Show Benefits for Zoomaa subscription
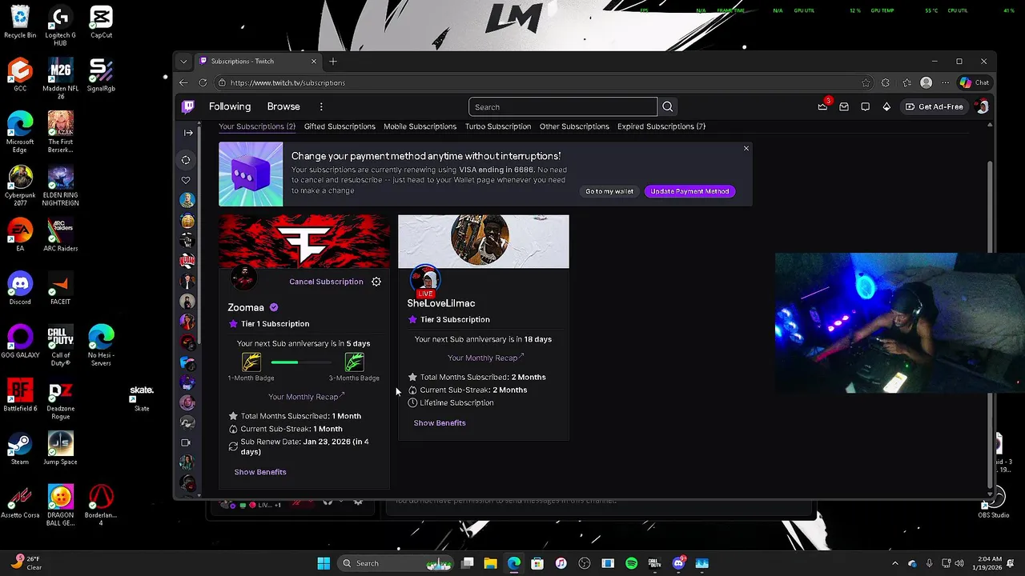1025x576 pixels. (260, 472)
